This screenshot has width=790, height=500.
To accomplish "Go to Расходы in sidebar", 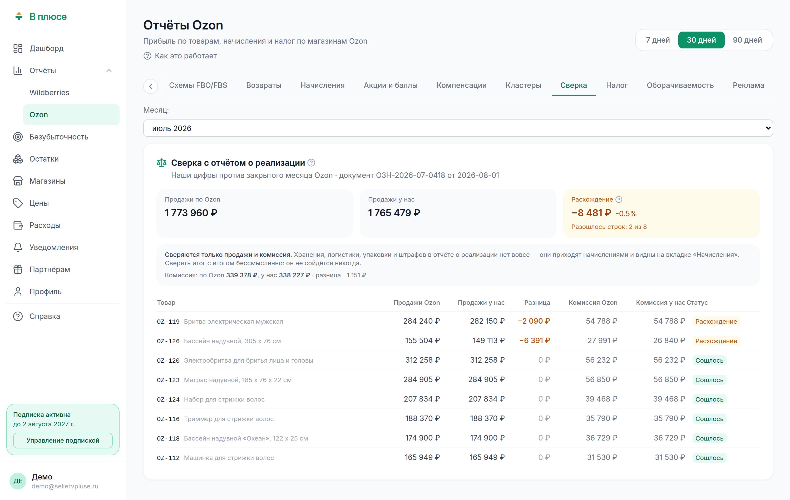I will pos(63,225).
